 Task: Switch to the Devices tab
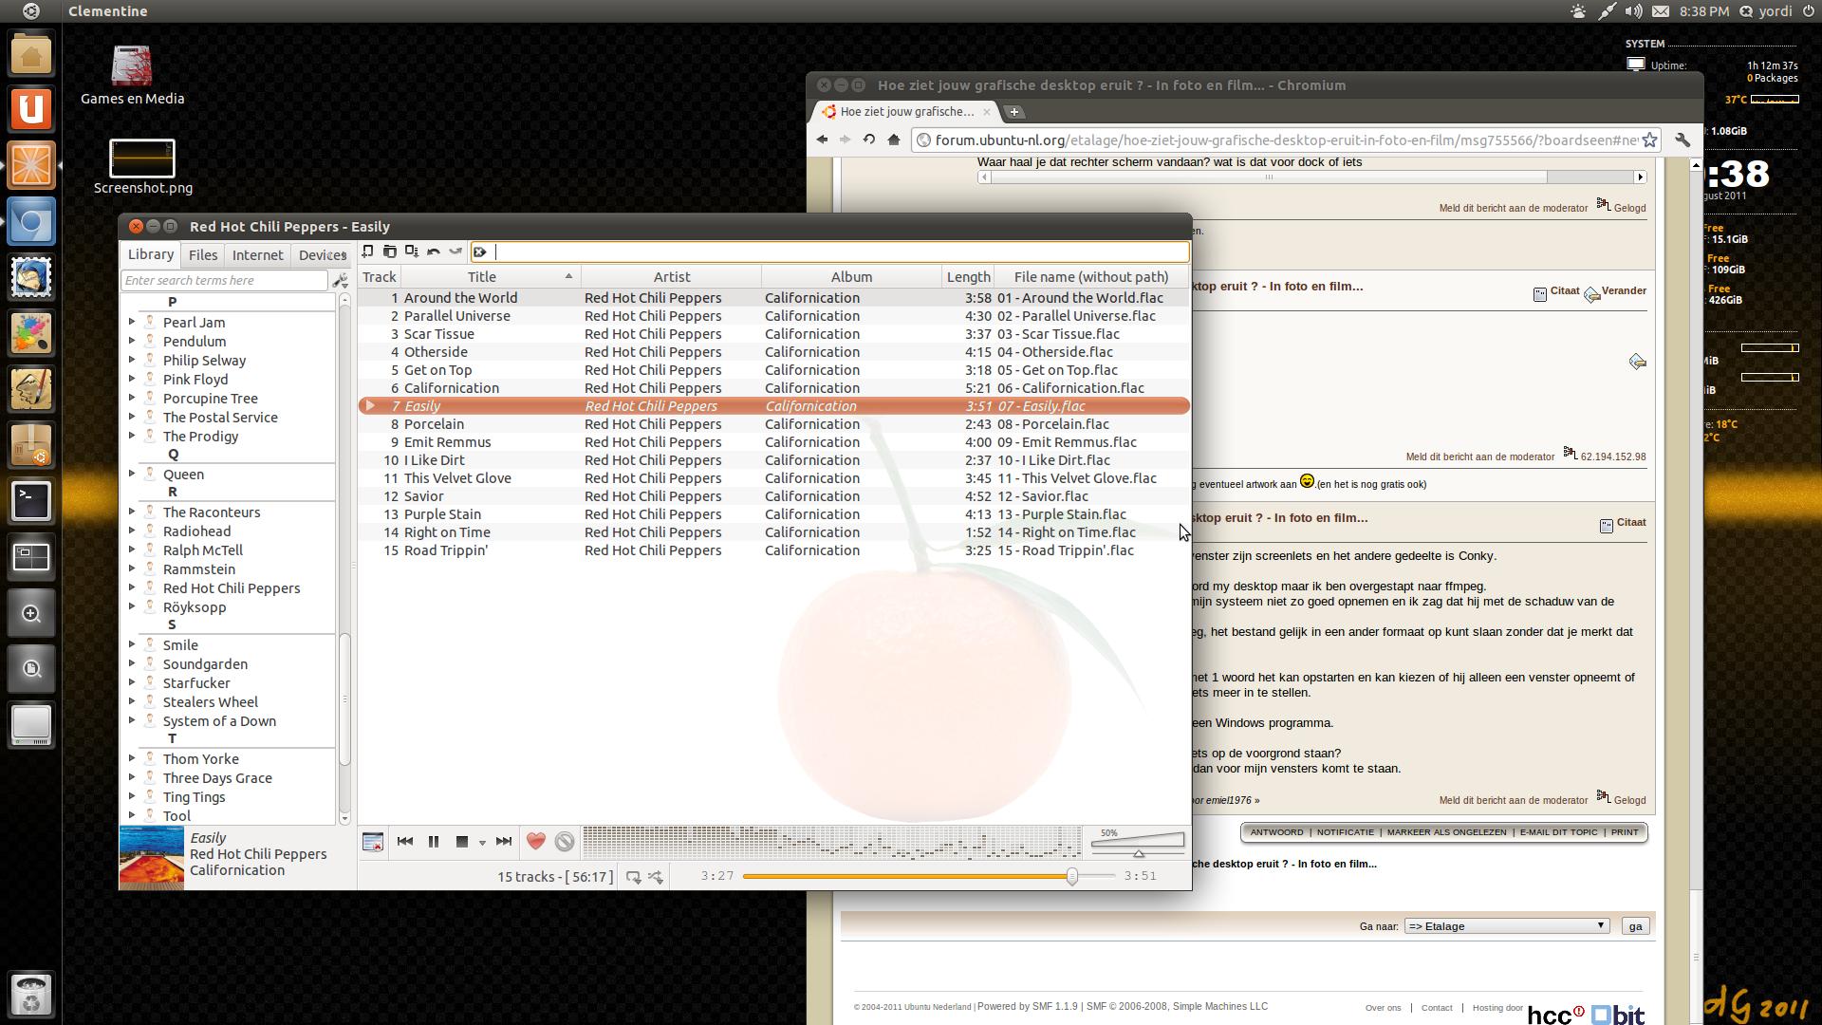pyautogui.click(x=321, y=255)
